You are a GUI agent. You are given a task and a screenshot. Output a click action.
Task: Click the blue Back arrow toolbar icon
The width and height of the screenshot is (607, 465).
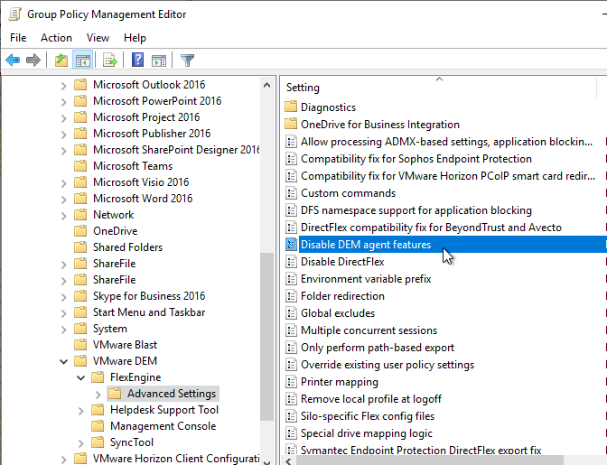[x=13, y=60]
